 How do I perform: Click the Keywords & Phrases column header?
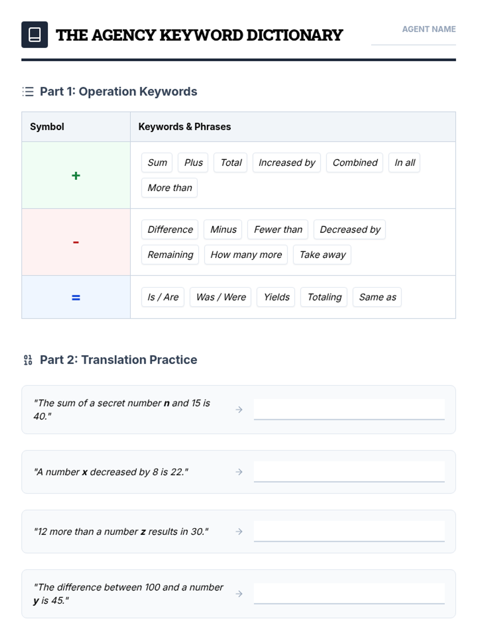[x=184, y=127]
